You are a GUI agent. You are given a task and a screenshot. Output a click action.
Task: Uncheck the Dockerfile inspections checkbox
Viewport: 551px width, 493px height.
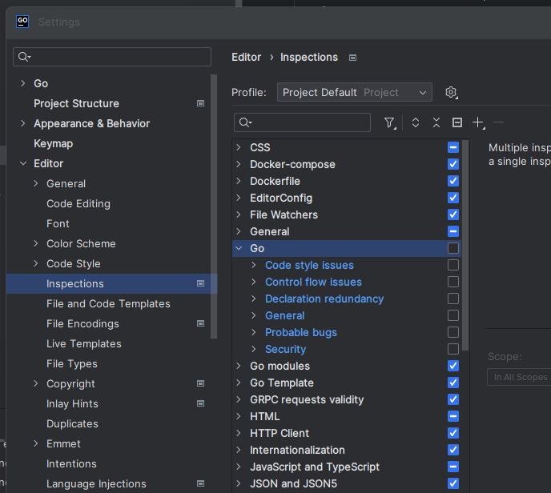click(x=453, y=181)
